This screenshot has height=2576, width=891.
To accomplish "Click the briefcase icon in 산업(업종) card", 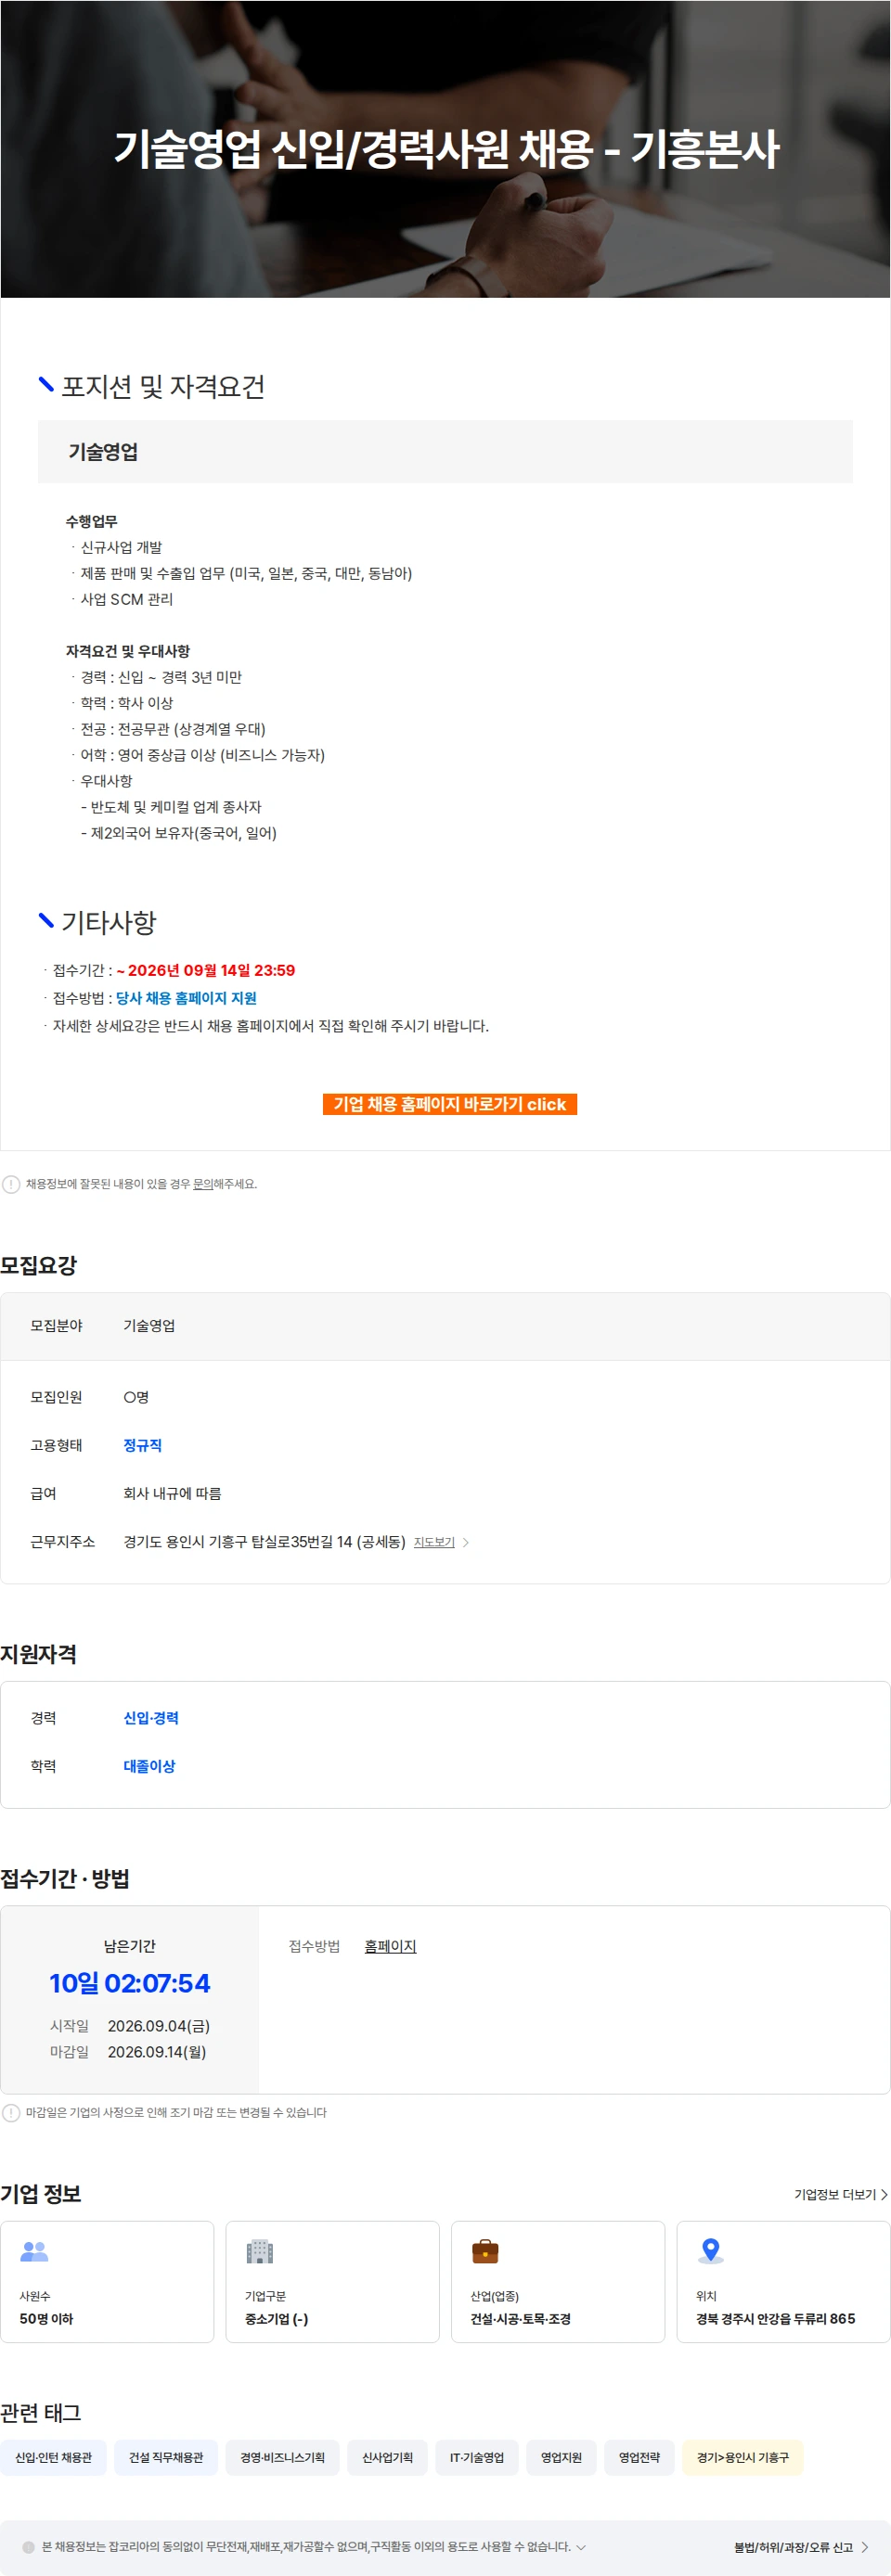I will [485, 2251].
